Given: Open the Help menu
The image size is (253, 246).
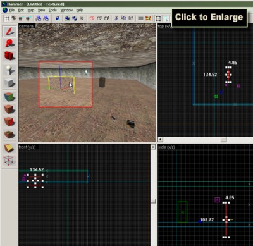Looking at the screenshot, I should tap(80, 10).
